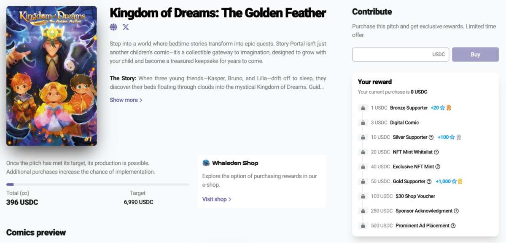
Task: Focus the USDC contribution amount field
Action: click(x=401, y=55)
